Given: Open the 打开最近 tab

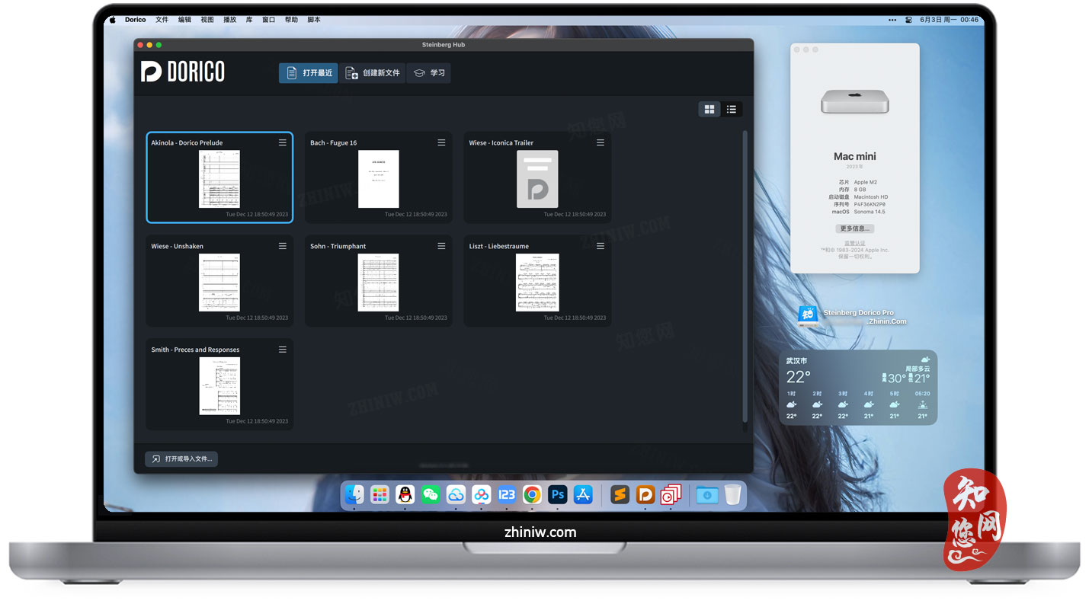Looking at the screenshot, I should 309,73.
